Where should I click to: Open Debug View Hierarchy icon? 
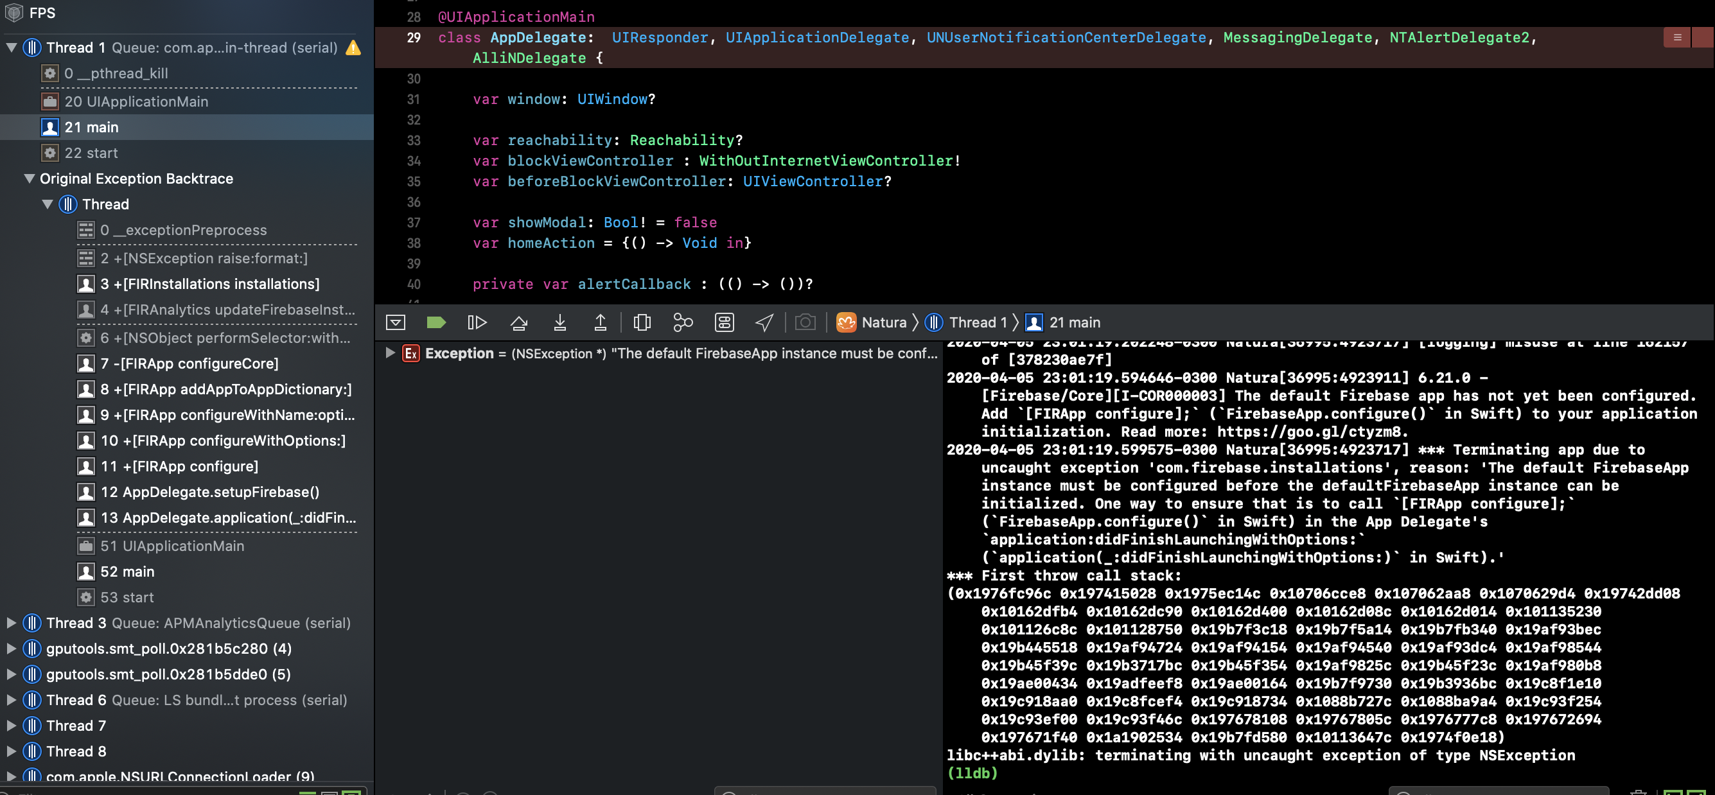click(x=642, y=323)
